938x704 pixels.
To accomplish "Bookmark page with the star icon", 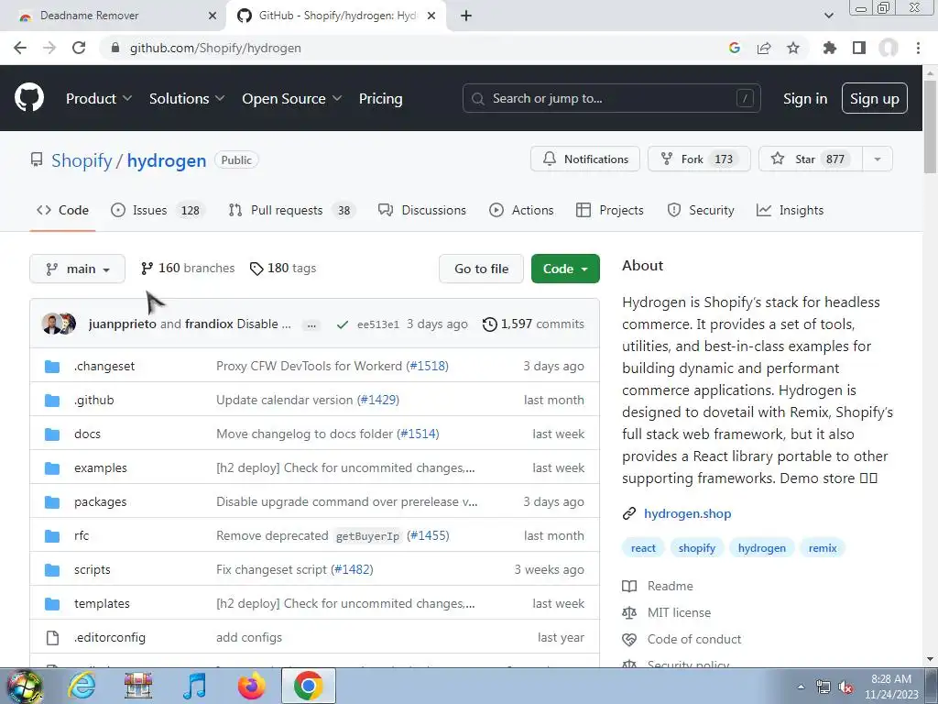I will coord(793,48).
